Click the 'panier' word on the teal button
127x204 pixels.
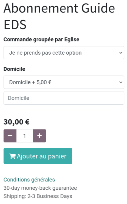coord(57,156)
